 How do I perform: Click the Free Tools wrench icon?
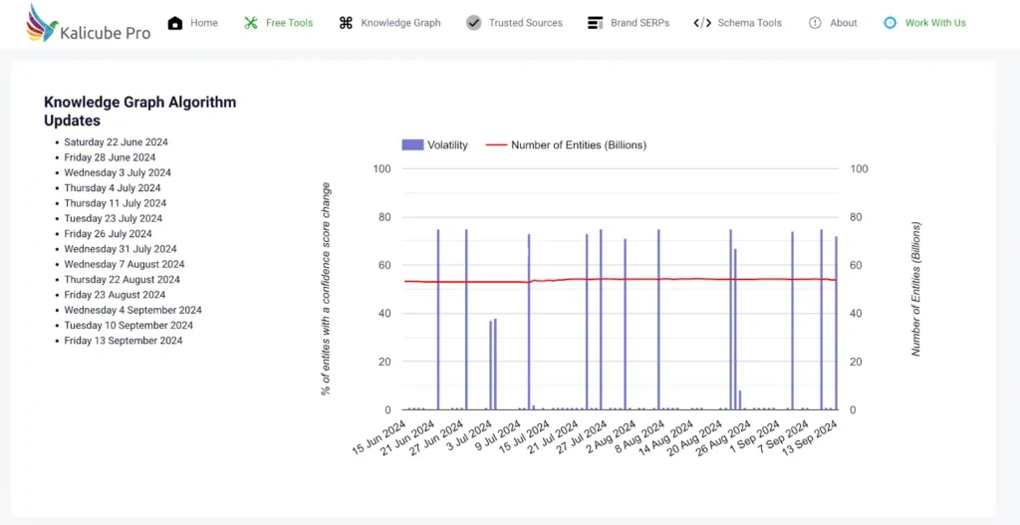coord(251,23)
